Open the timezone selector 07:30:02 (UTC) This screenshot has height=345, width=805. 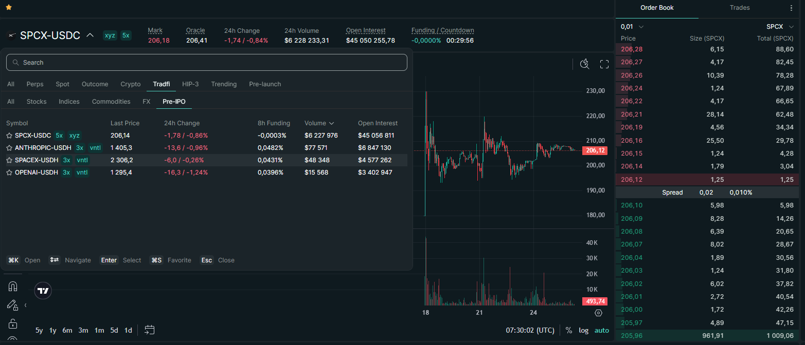pos(530,330)
